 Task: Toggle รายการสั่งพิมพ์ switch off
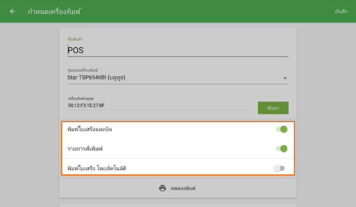click(x=281, y=149)
